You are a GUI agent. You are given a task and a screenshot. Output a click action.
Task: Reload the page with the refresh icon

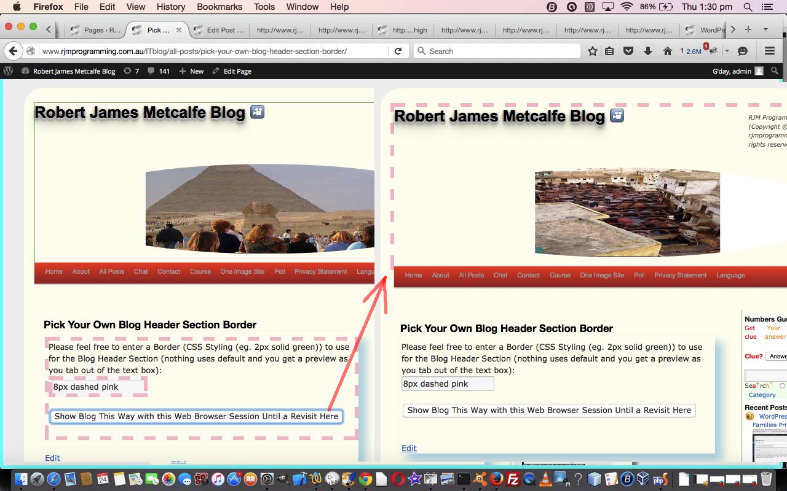click(x=398, y=51)
